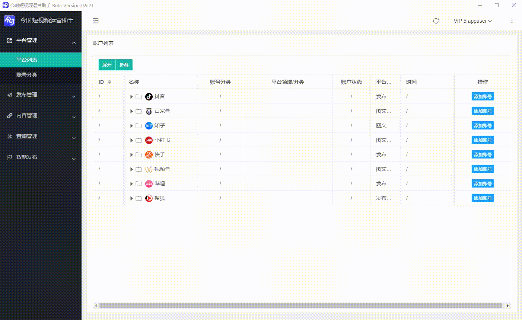Open 账号分类 in the sidebar

click(27, 75)
